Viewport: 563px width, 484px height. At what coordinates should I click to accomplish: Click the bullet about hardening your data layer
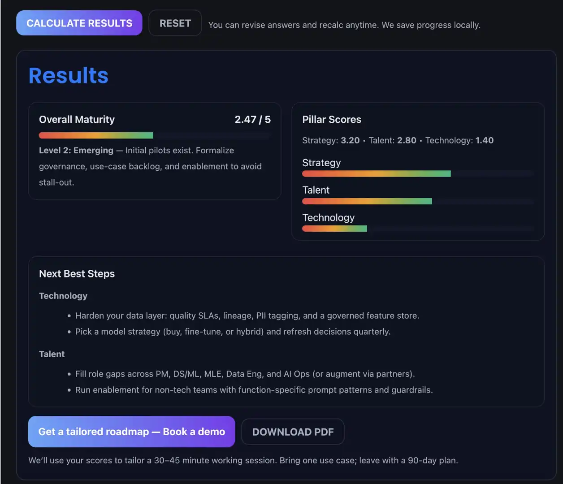pyautogui.click(x=247, y=315)
